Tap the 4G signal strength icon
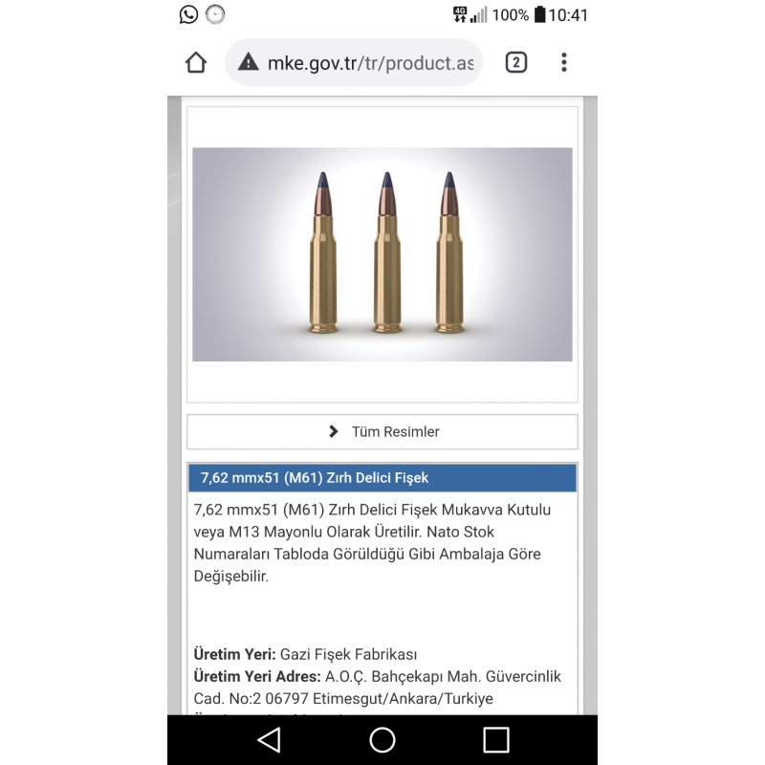Viewport: 765px width, 765px height. 470,14
